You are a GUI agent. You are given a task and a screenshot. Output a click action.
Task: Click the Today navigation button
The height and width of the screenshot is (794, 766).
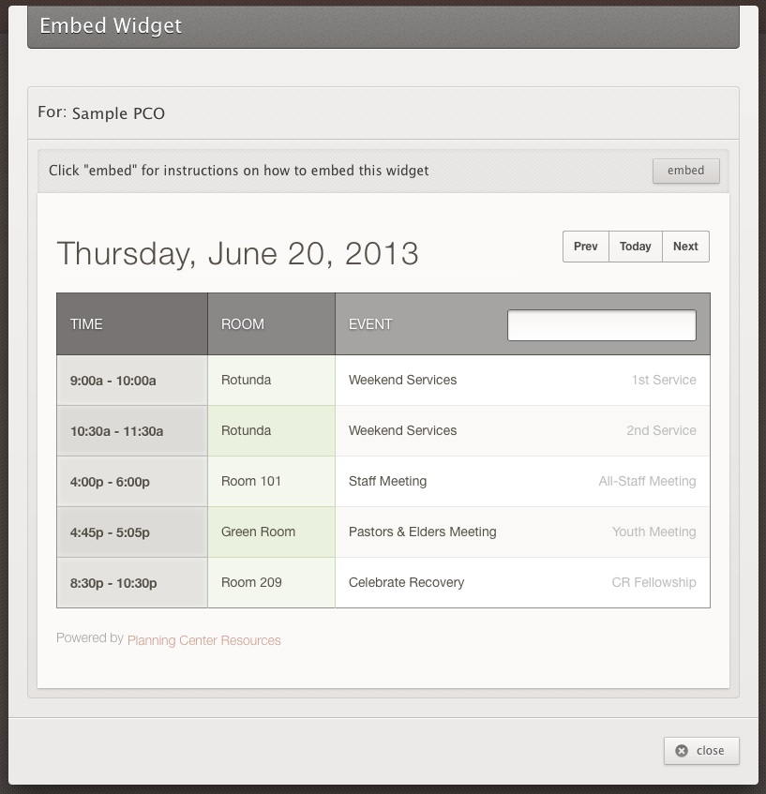pyautogui.click(x=635, y=246)
